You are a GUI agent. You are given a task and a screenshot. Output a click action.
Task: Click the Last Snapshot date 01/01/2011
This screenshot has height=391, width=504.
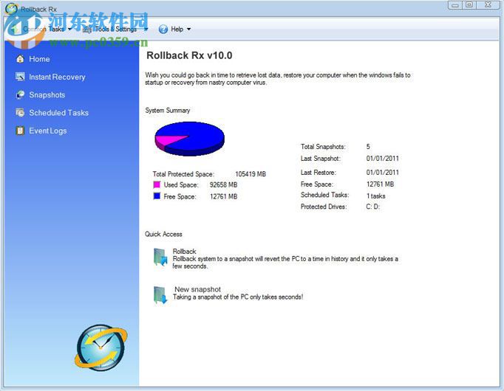pyautogui.click(x=382, y=159)
